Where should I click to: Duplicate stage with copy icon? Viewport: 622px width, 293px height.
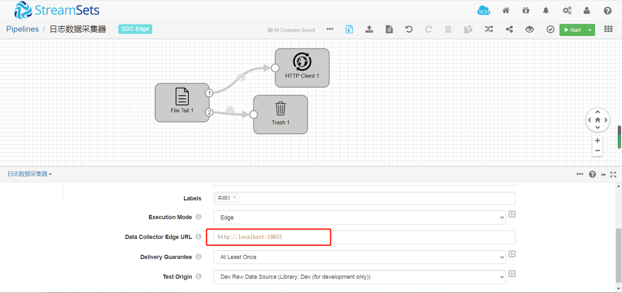pos(468,29)
